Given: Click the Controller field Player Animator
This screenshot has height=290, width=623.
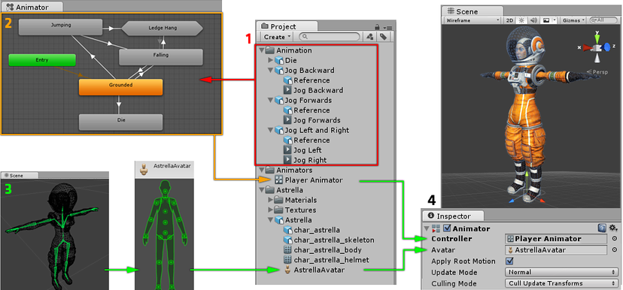Looking at the screenshot, I should pos(556,239).
